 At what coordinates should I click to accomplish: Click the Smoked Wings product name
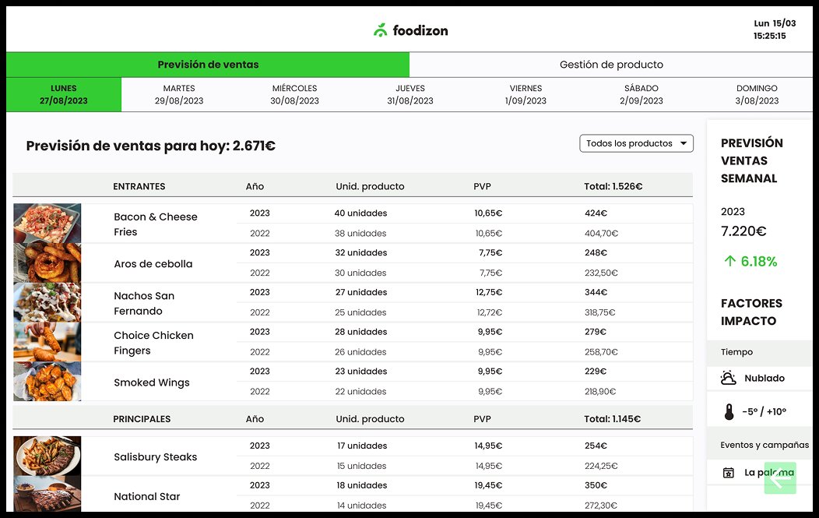[x=152, y=382]
